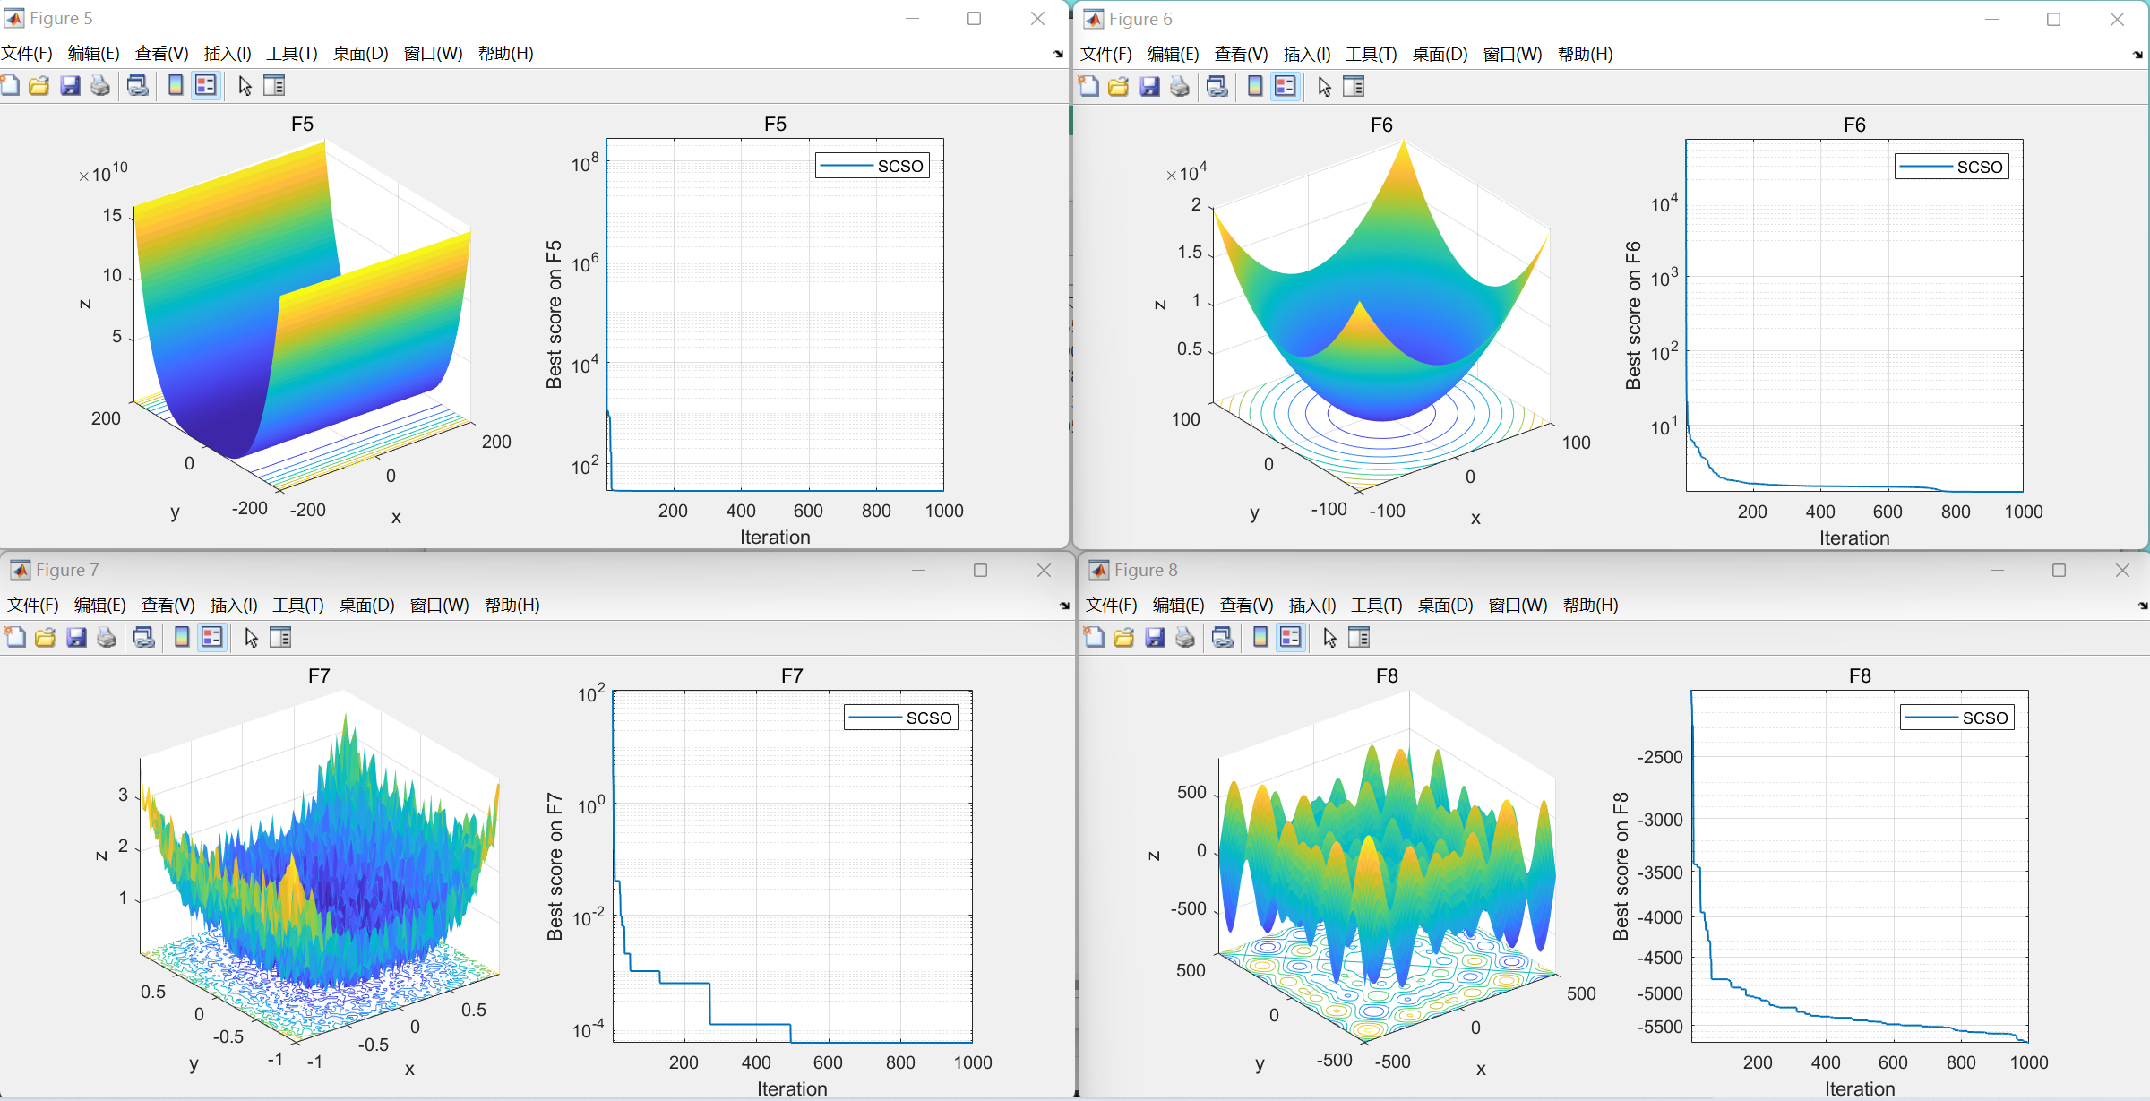The image size is (2150, 1101).
Task: Collapse the Figure 7 menu bar with the arrow
Action: (x=1062, y=605)
